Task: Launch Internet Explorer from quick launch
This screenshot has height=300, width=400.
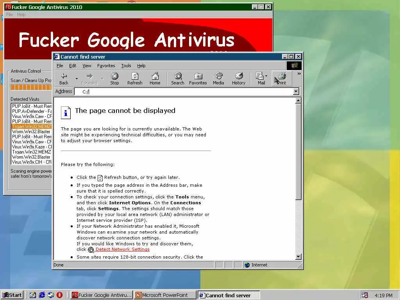Action: pos(42,295)
